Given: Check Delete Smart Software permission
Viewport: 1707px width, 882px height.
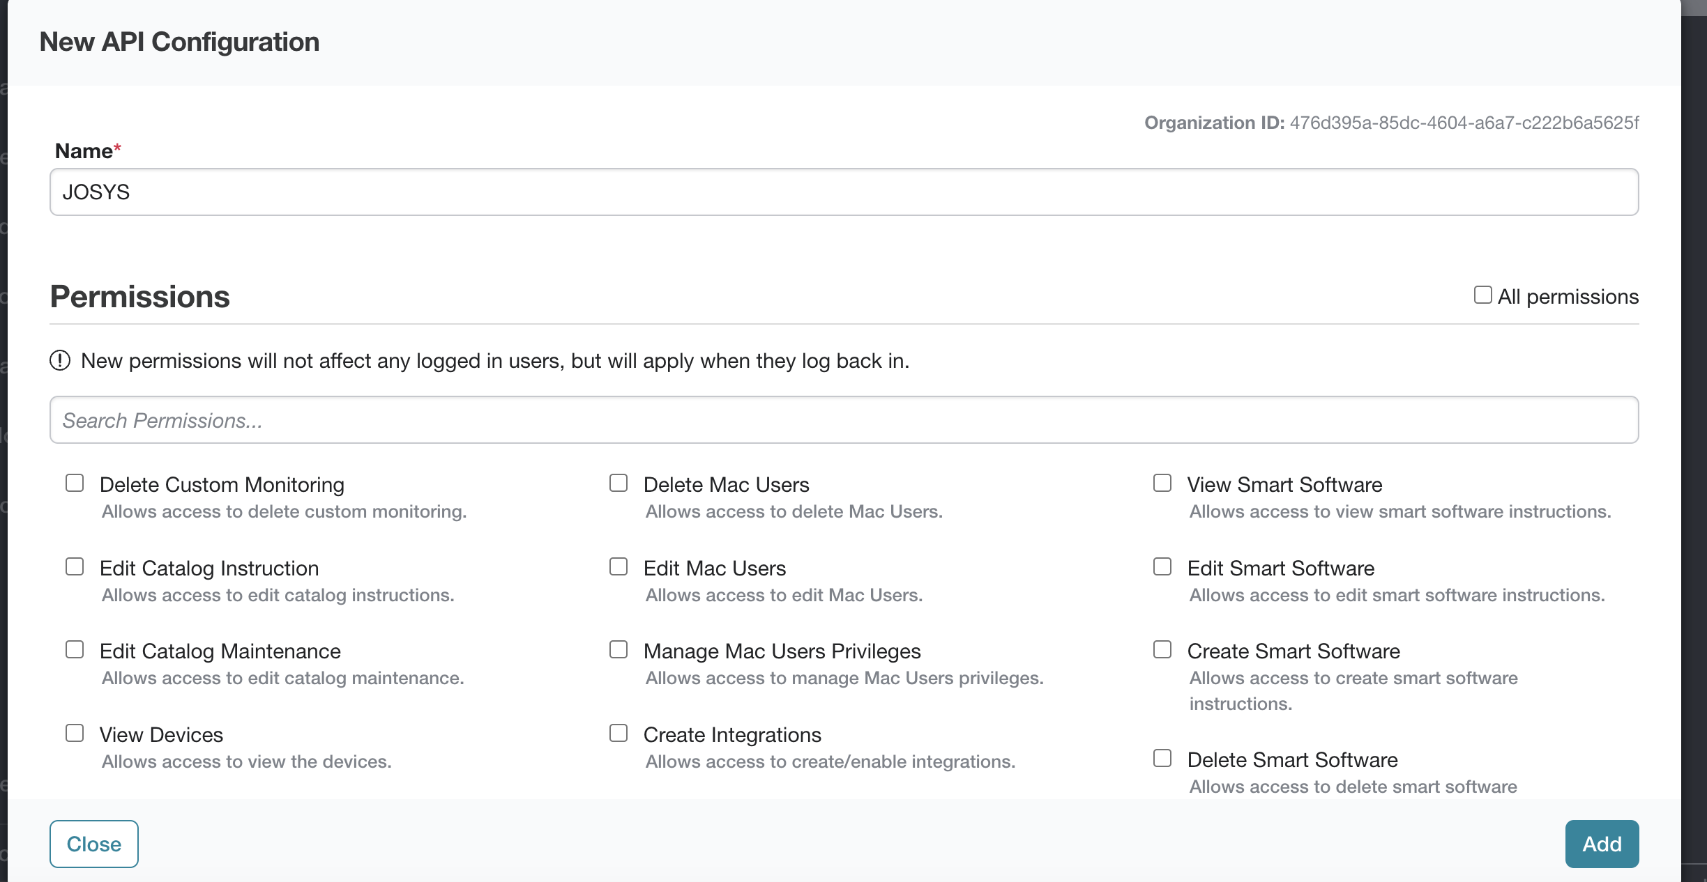Looking at the screenshot, I should (1162, 758).
